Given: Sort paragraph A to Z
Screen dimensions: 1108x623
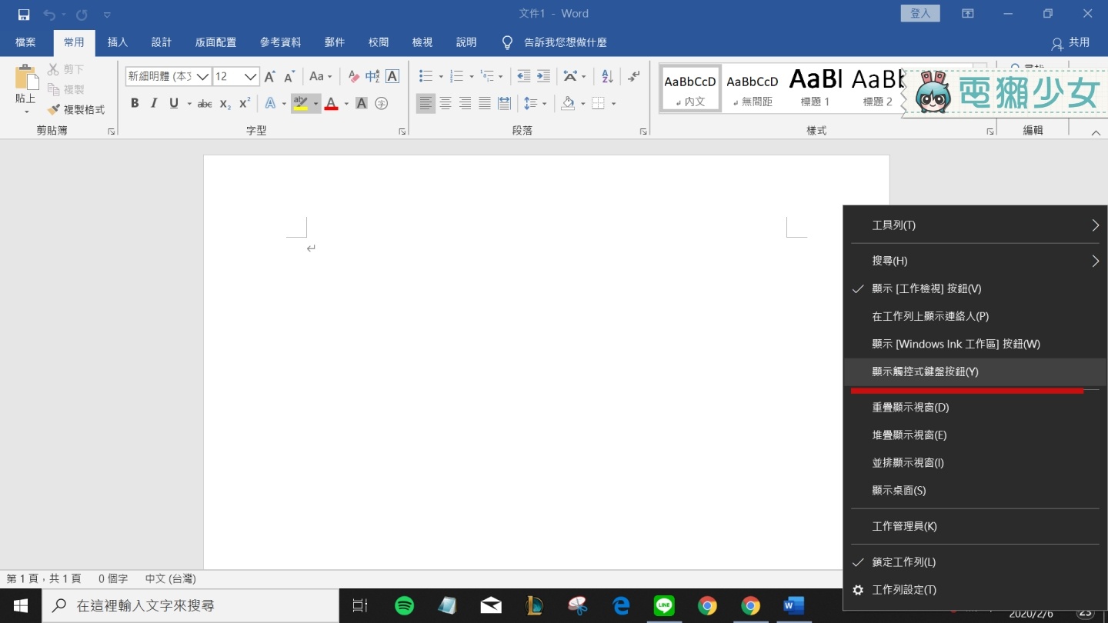Looking at the screenshot, I should click(607, 76).
